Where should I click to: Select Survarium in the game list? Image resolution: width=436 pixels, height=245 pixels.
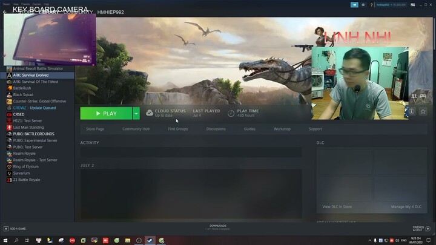[21, 173]
